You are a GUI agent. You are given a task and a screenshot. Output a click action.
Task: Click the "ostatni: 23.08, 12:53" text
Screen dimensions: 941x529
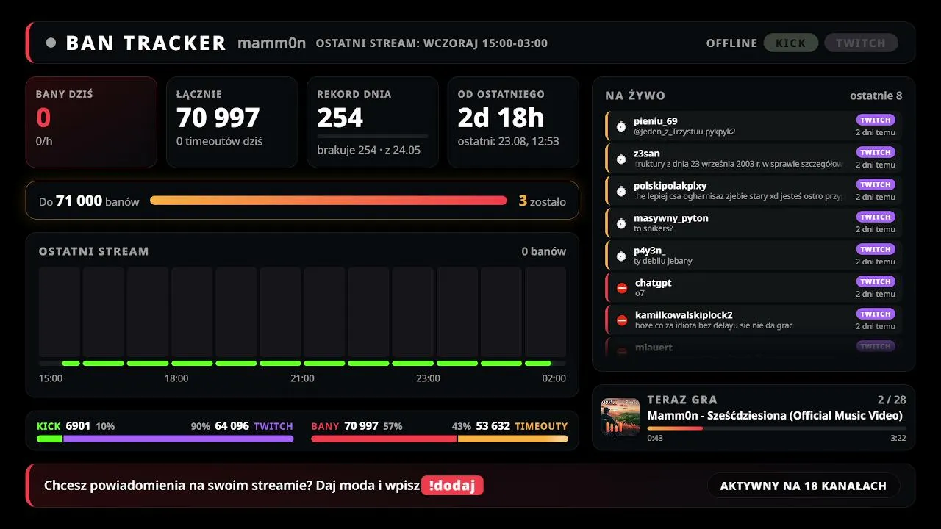pyautogui.click(x=509, y=141)
